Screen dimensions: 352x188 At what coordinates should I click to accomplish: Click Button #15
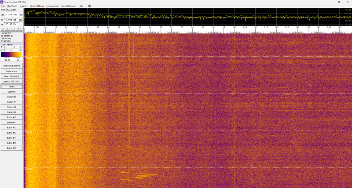(12, 143)
